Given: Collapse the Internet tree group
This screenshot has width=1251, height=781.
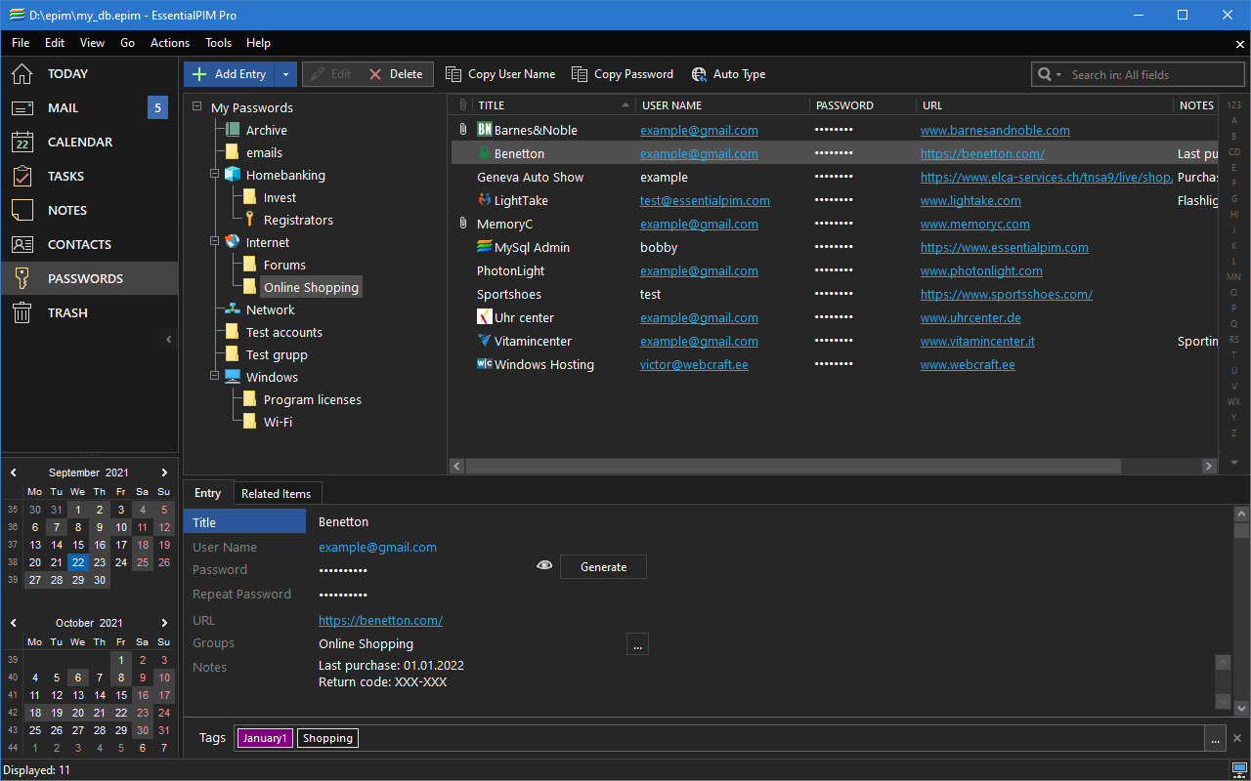Looking at the screenshot, I should coord(214,242).
